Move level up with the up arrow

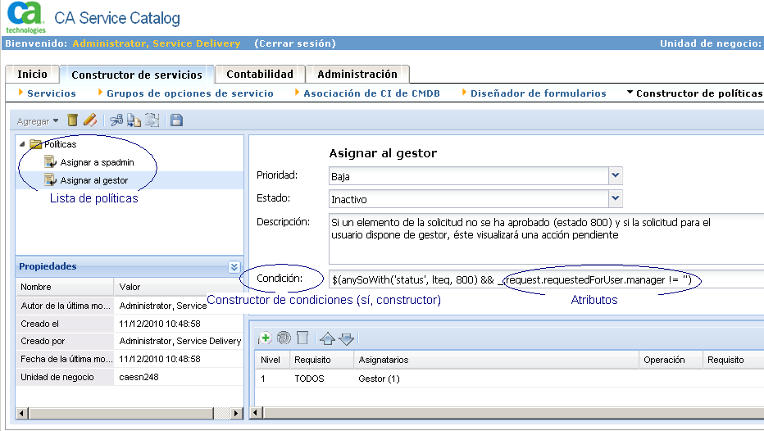(x=327, y=338)
